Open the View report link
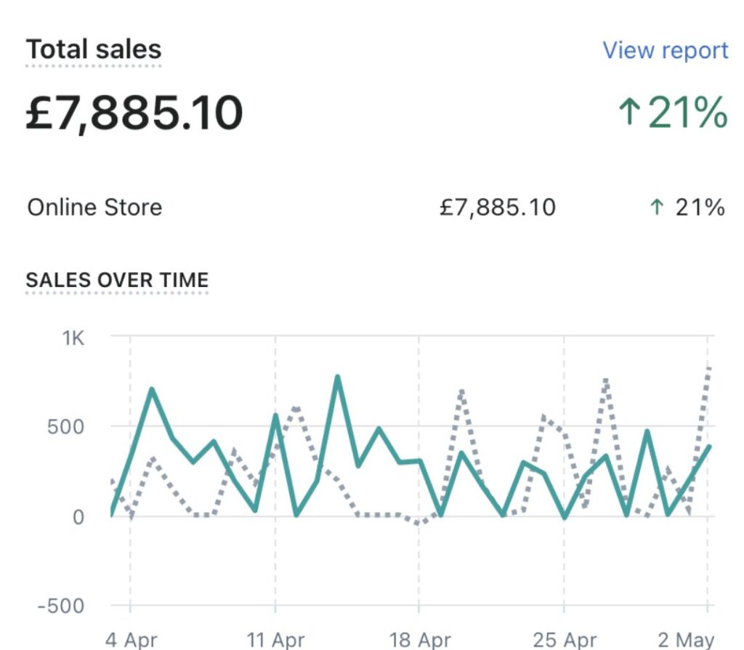This screenshot has height=650, width=744. [x=665, y=51]
